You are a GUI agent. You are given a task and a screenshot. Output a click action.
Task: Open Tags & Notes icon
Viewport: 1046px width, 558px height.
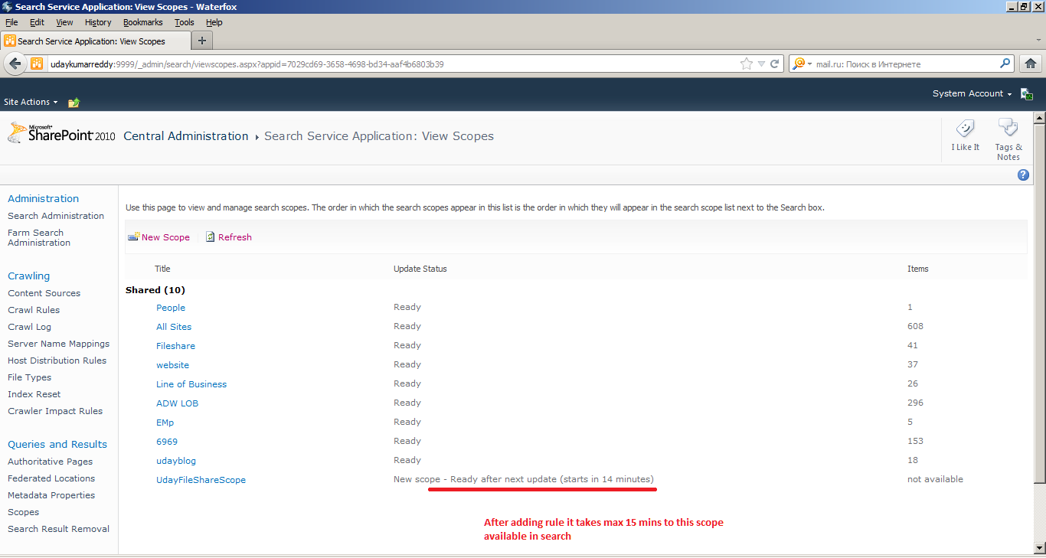coord(1008,128)
